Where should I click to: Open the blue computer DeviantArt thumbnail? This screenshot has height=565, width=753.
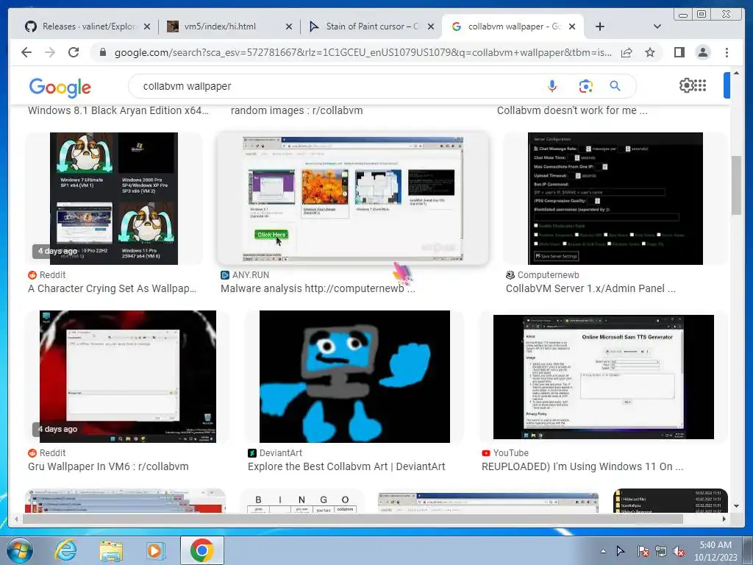pyautogui.click(x=354, y=377)
